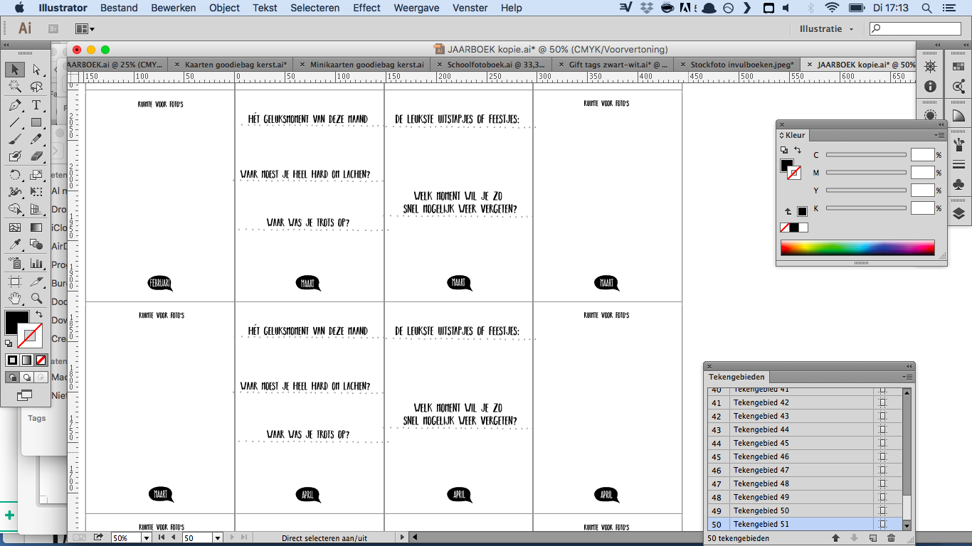Select the Zoom tool

pyautogui.click(x=36, y=299)
